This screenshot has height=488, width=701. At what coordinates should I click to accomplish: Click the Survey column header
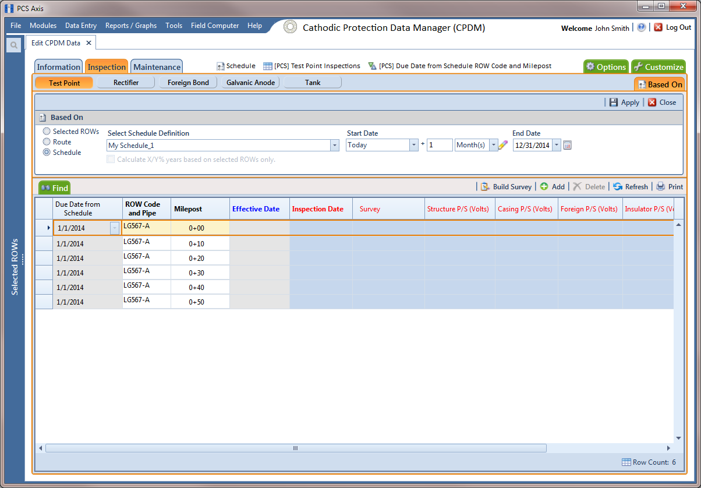(x=388, y=209)
